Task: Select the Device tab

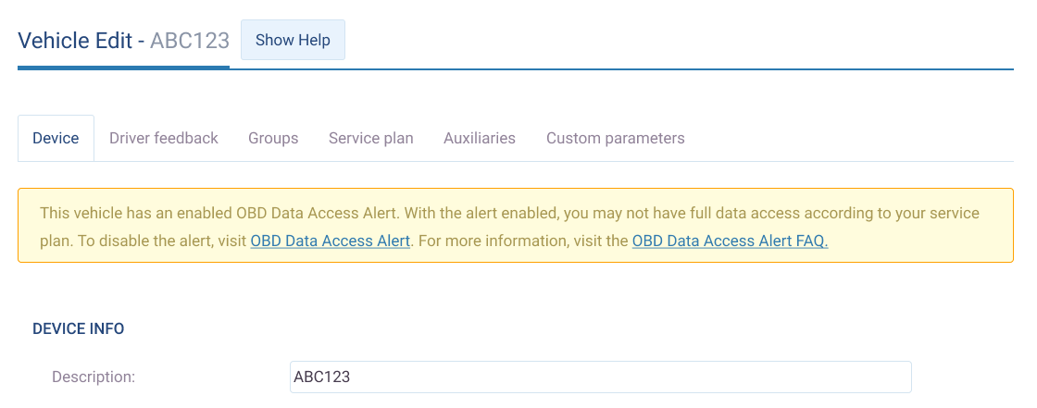Action: [56, 138]
